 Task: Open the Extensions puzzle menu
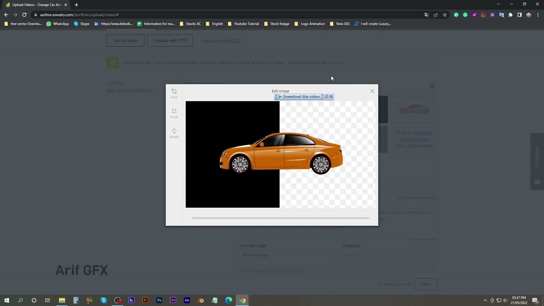pyautogui.click(x=510, y=15)
